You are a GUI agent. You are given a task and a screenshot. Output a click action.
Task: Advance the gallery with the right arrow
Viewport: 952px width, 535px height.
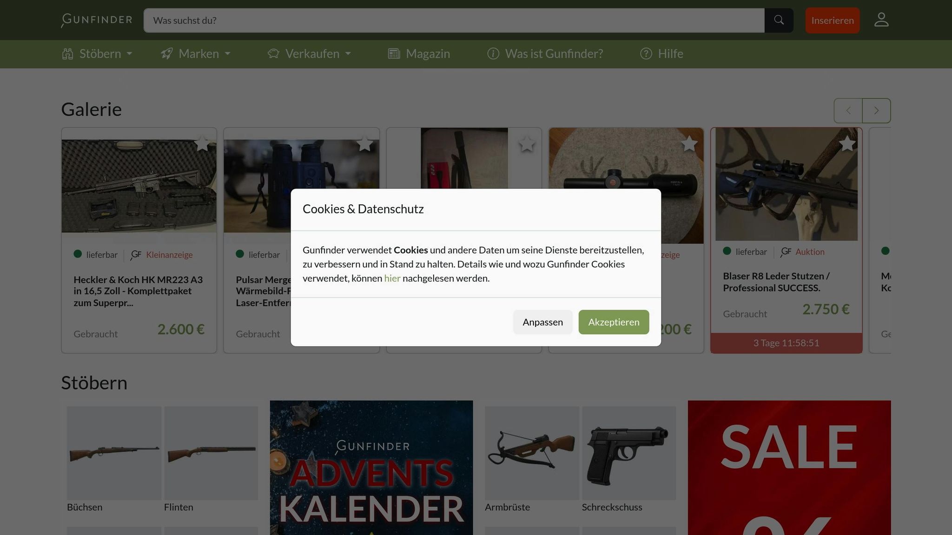pos(876,111)
